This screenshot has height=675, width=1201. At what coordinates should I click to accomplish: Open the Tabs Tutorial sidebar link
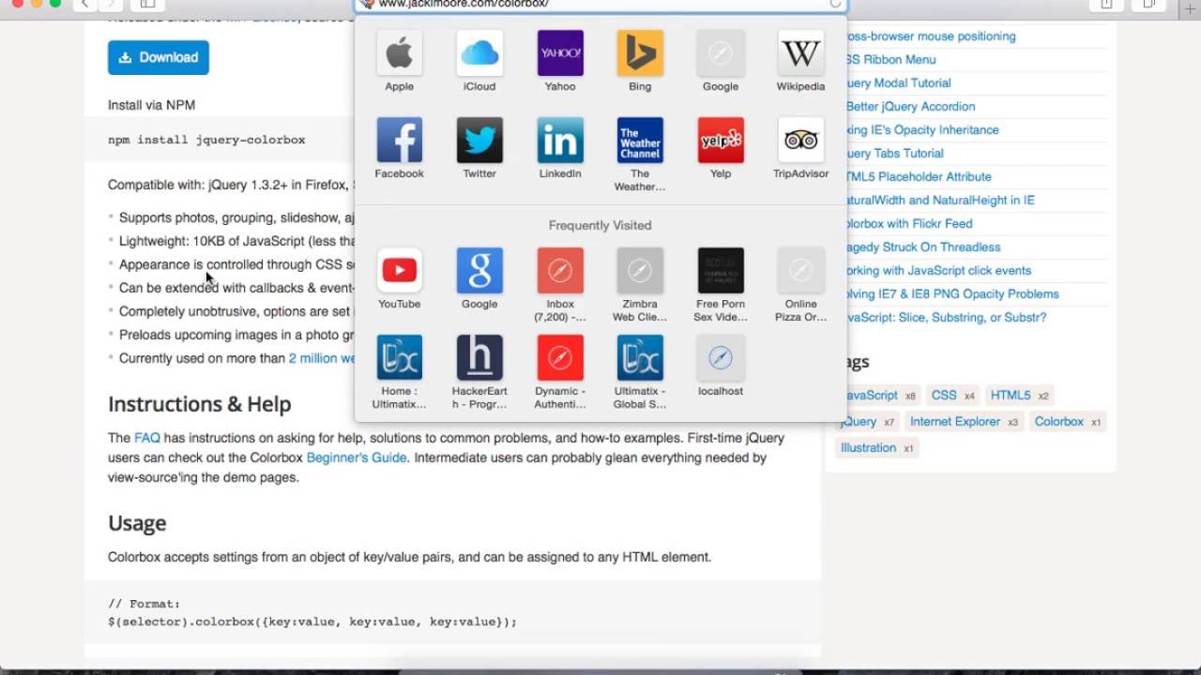point(893,153)
